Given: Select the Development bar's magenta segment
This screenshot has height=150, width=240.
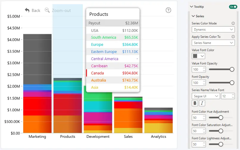Looking at the screenshot, I should [98, 118].
